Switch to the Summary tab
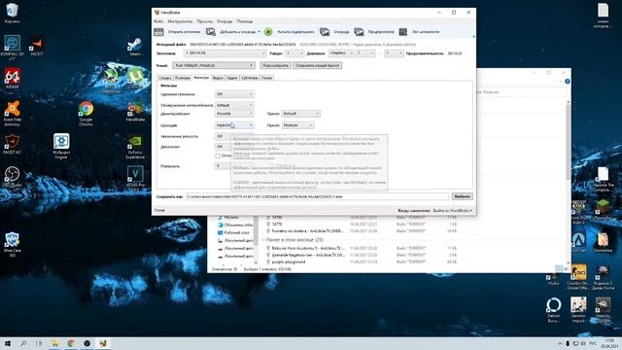 (x=165, y=78)
